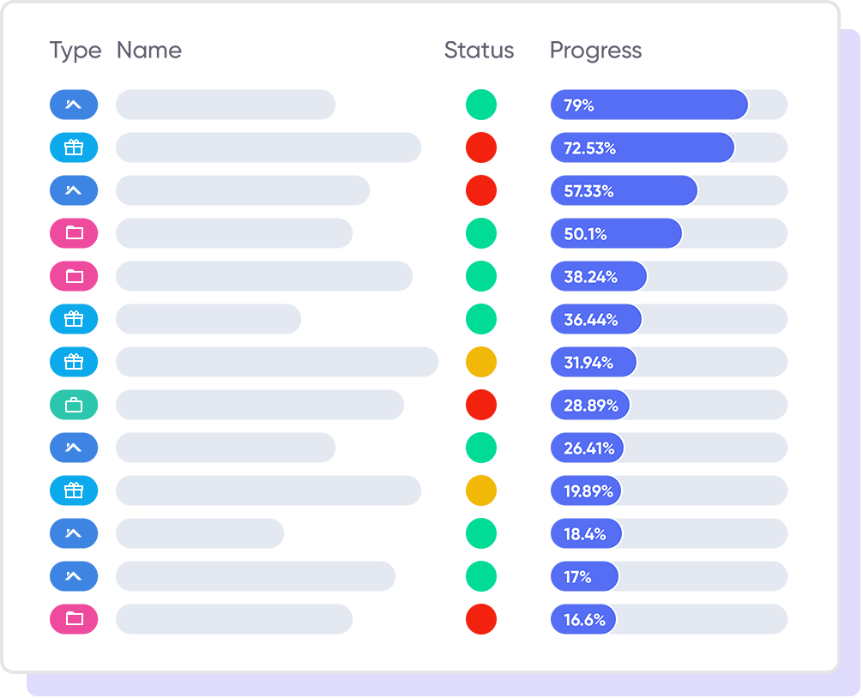Click the folder icon in the 38.24% row

pyautogui.click(x=74, y=276)
